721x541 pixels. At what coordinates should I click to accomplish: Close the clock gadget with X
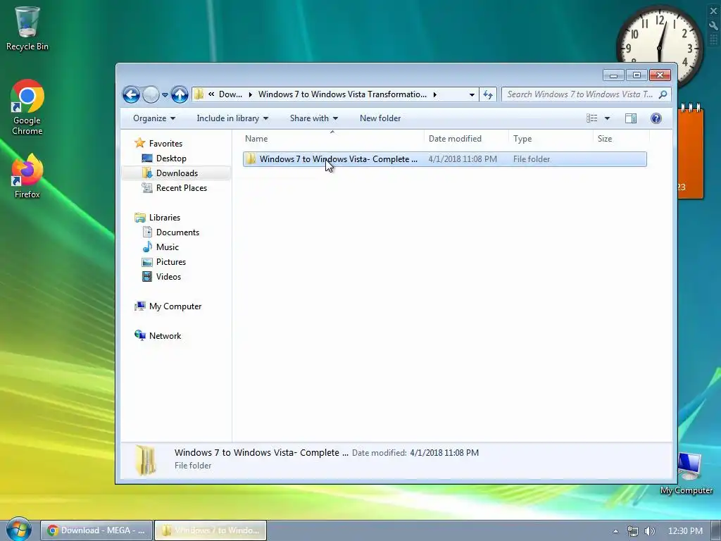tap(714, 11)
